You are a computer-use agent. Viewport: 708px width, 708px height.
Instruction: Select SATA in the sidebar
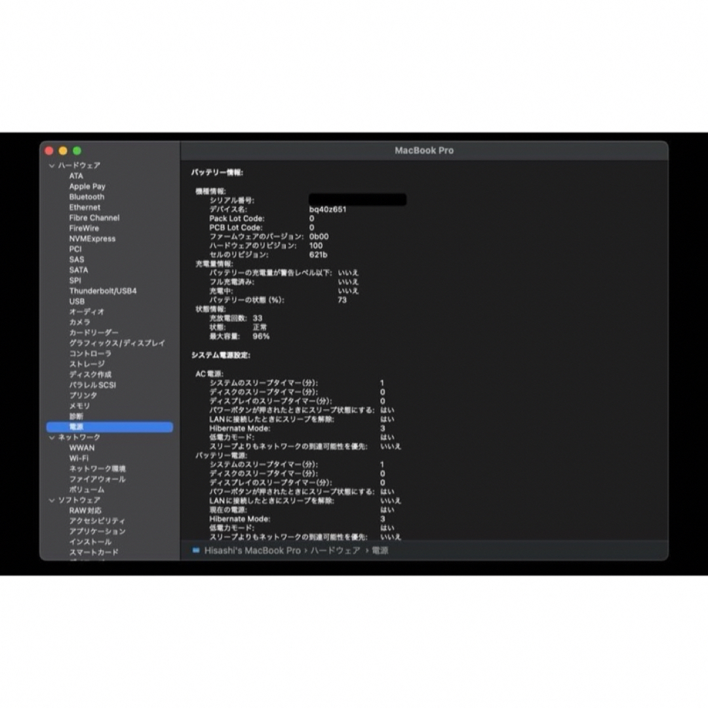pos(79,270)
